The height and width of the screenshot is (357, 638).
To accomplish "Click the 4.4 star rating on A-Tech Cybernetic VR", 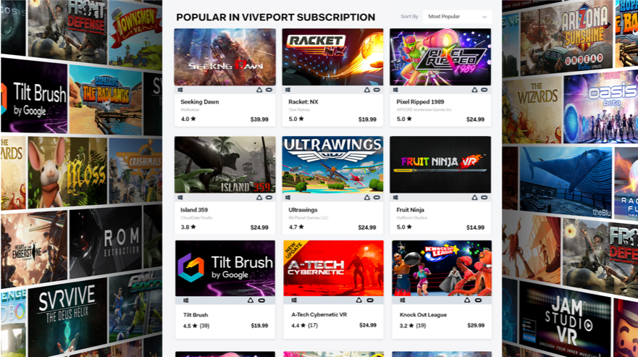I will pyautogui.click(x=298, y=326).
